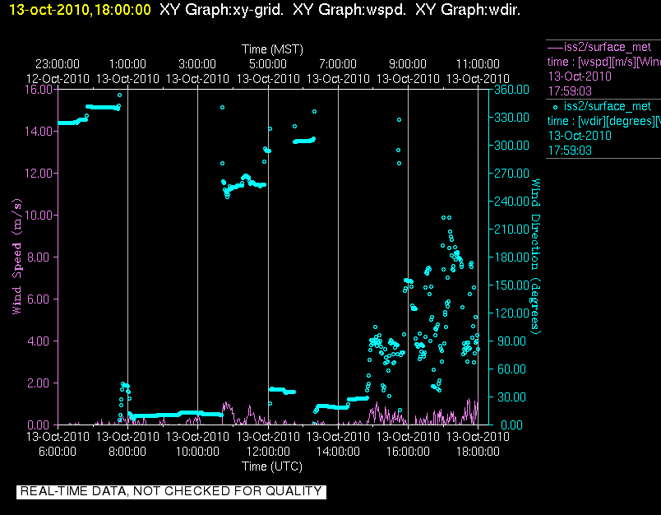The height and width of the screenshot is (515, 661).
Task: Click the 6:00:00 UTC start time label
Action: [x=58, y=452]
